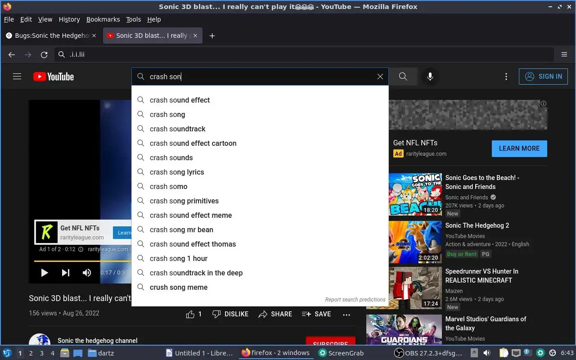576x360 pixels.
Task: Open the Help menu
Action: coord(154,19)
